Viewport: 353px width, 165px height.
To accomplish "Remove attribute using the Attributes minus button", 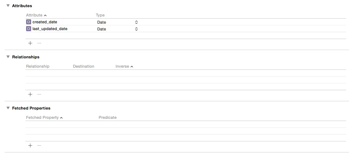I will [x=39, y=43].
